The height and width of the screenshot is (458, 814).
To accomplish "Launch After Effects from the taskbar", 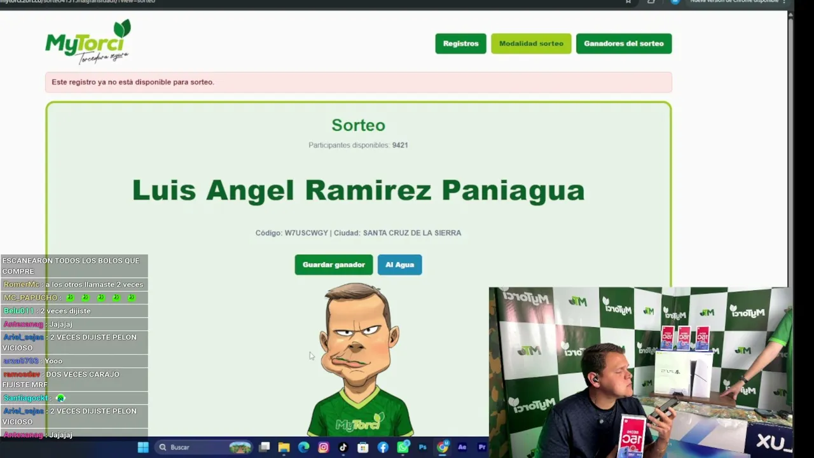I will click(x=462, y=447).
